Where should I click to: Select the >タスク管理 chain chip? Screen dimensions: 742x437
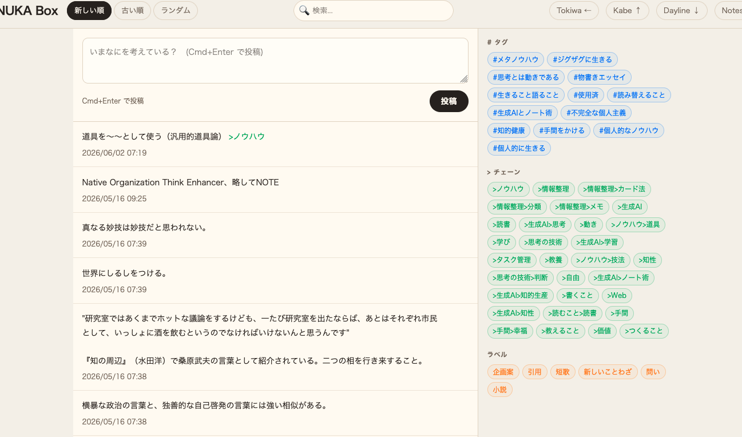(x=512, y=260)
